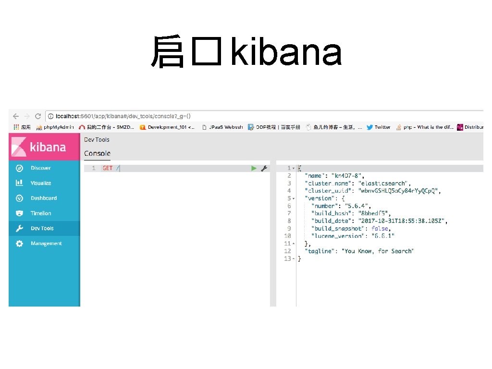The image size is (492, 369).
Task: Click the browser back arrow
Action: pyautogui.click(x=16, y=116)
